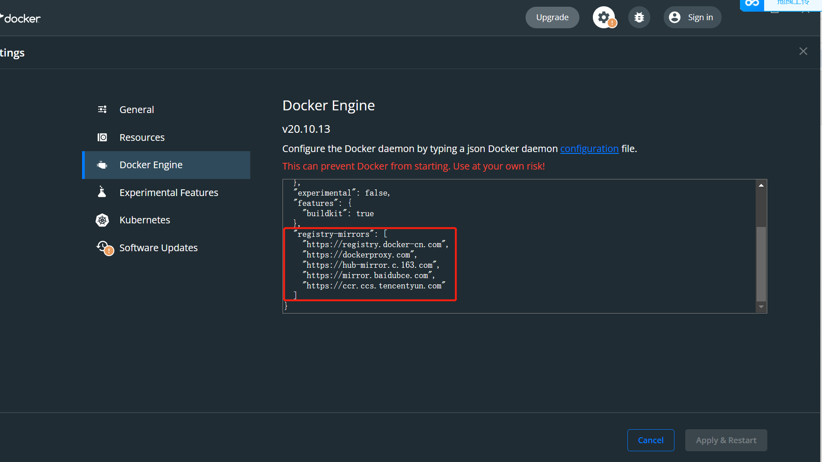This screenshot has width=822, height=462.
Task: Open the configuration documentation link
Action: pos(589,149)
